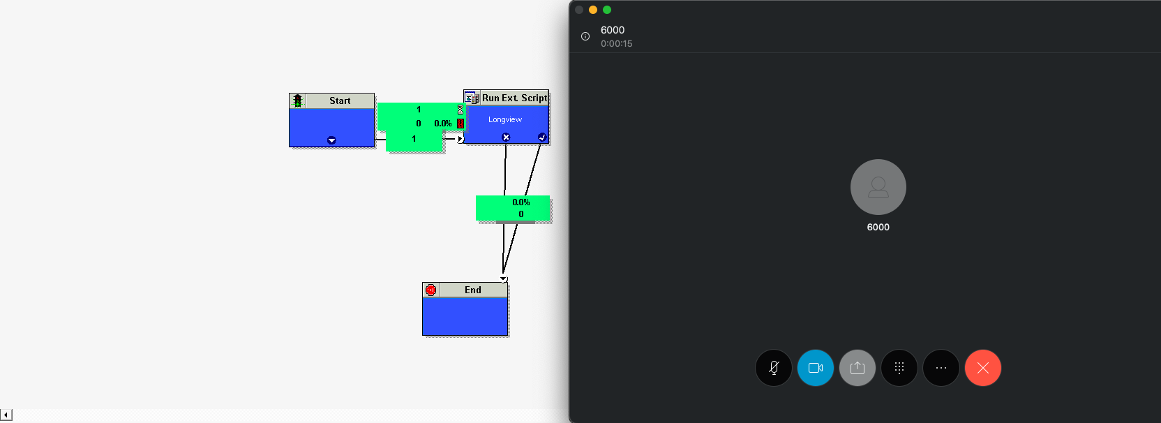Click the Run Ext. Script node icon

[472, 98]
